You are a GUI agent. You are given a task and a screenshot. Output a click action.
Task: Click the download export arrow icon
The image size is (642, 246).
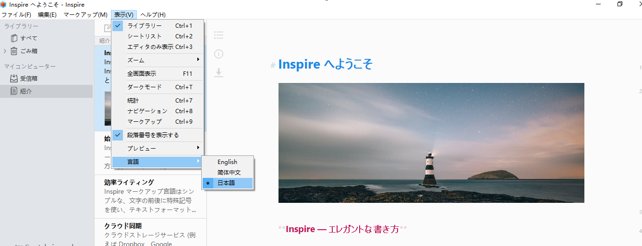219,72
